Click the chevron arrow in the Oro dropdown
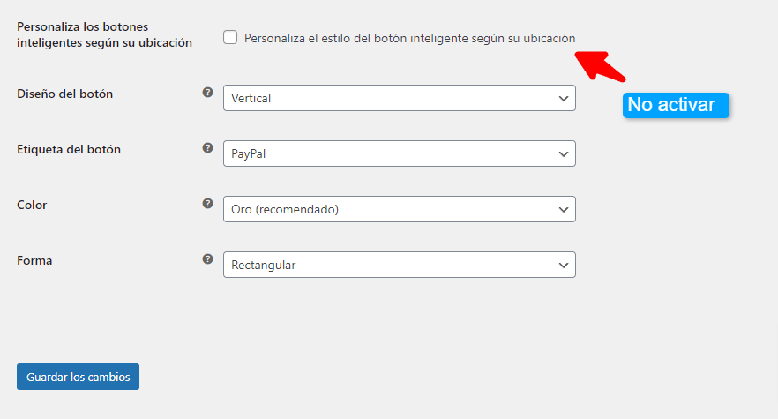Image resolution: width=778 pixels, height=419 pixels. click(x=563, y=210)
